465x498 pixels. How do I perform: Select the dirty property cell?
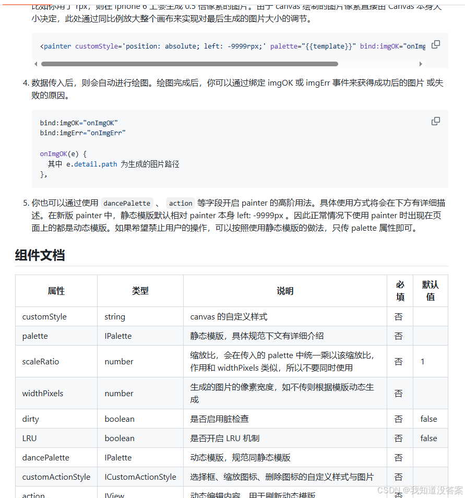(56, 419)
